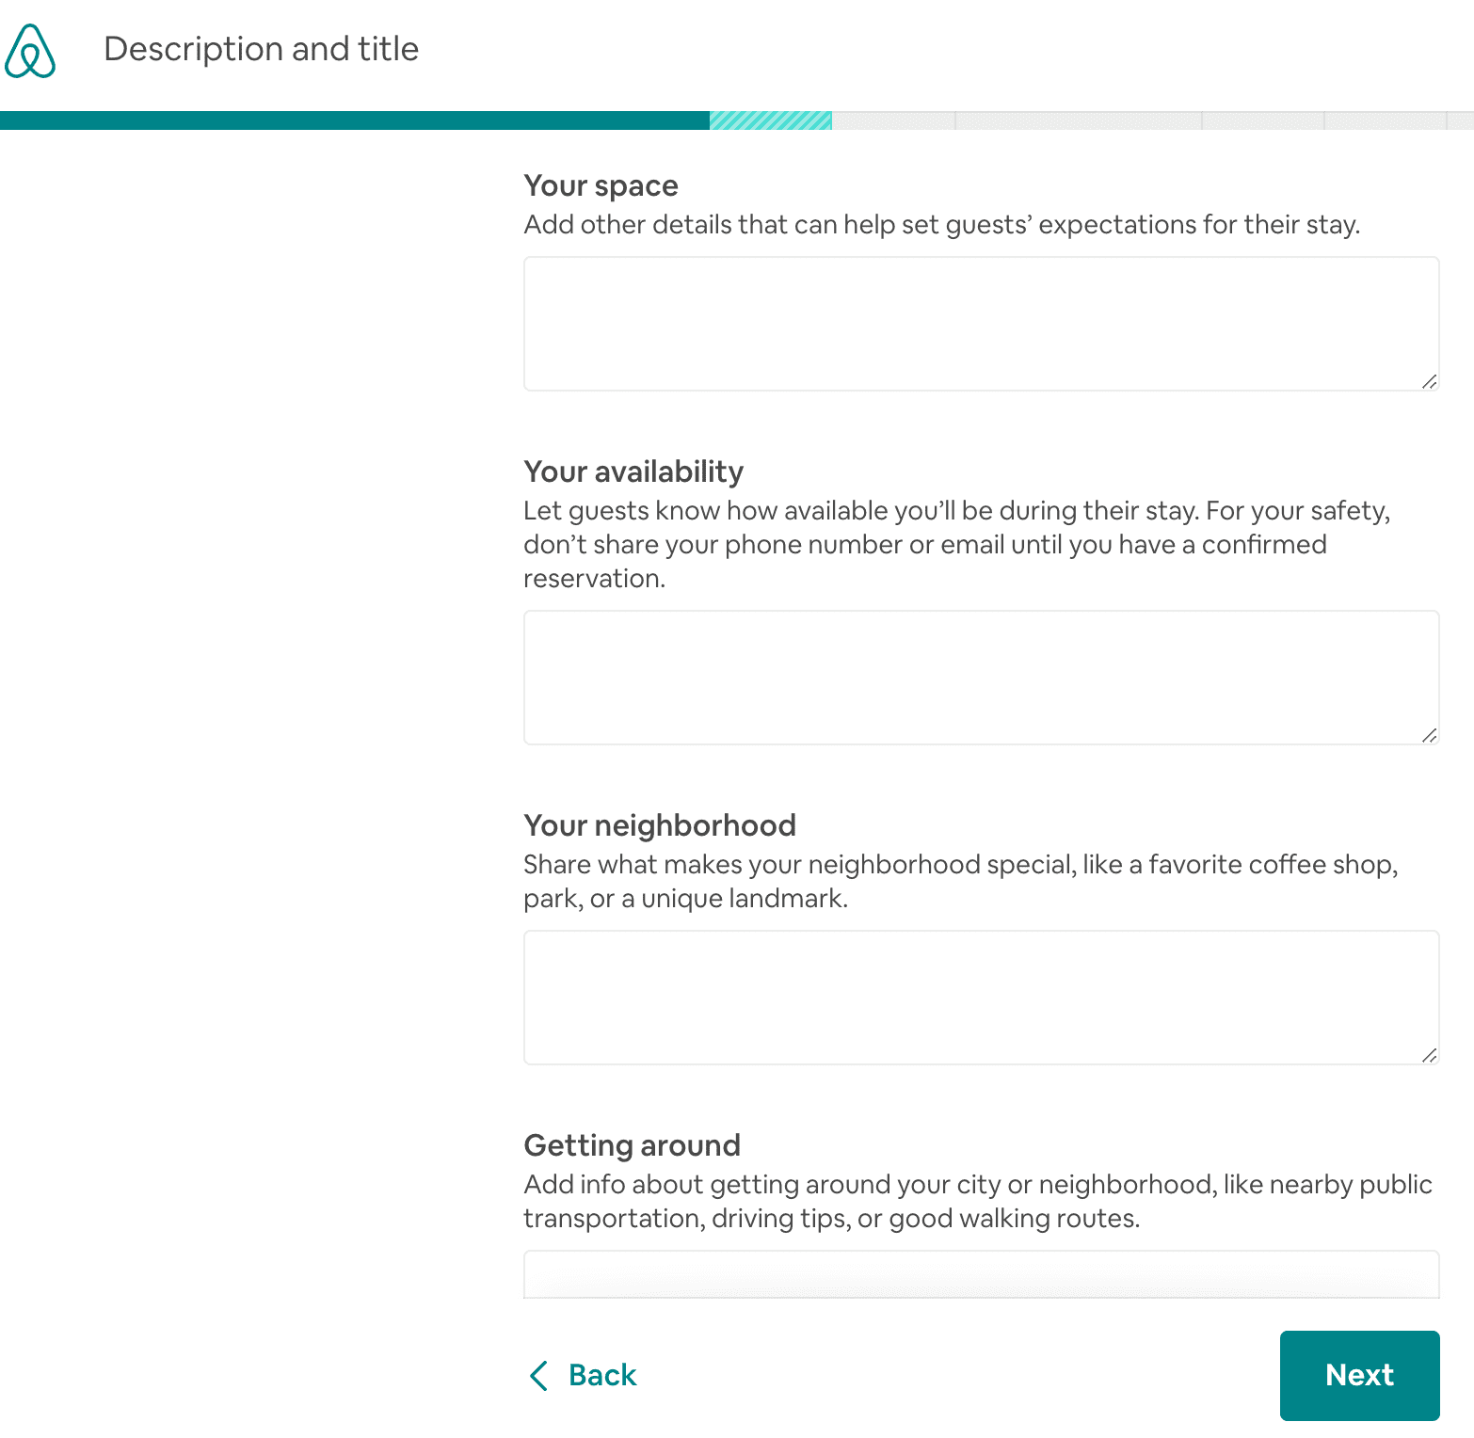Click the resize handle on Your space textarea
1474x1438 pixels.
(1429, 382)
